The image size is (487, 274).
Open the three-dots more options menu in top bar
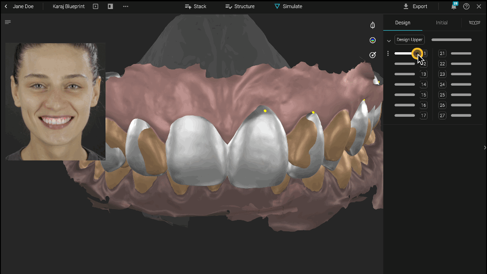coord(125,6)
